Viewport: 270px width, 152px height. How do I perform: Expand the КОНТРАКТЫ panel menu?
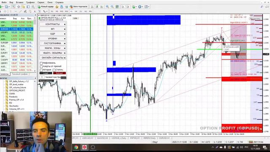(53, 24)
